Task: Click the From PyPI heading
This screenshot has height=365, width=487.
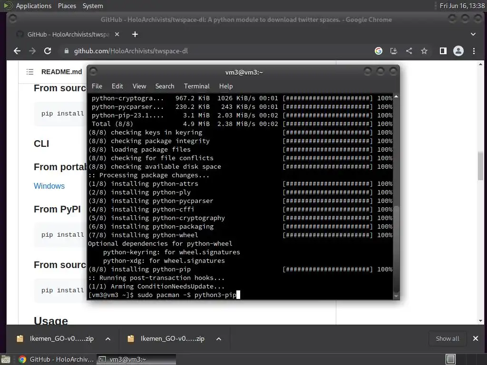Action: click(57, 209)
